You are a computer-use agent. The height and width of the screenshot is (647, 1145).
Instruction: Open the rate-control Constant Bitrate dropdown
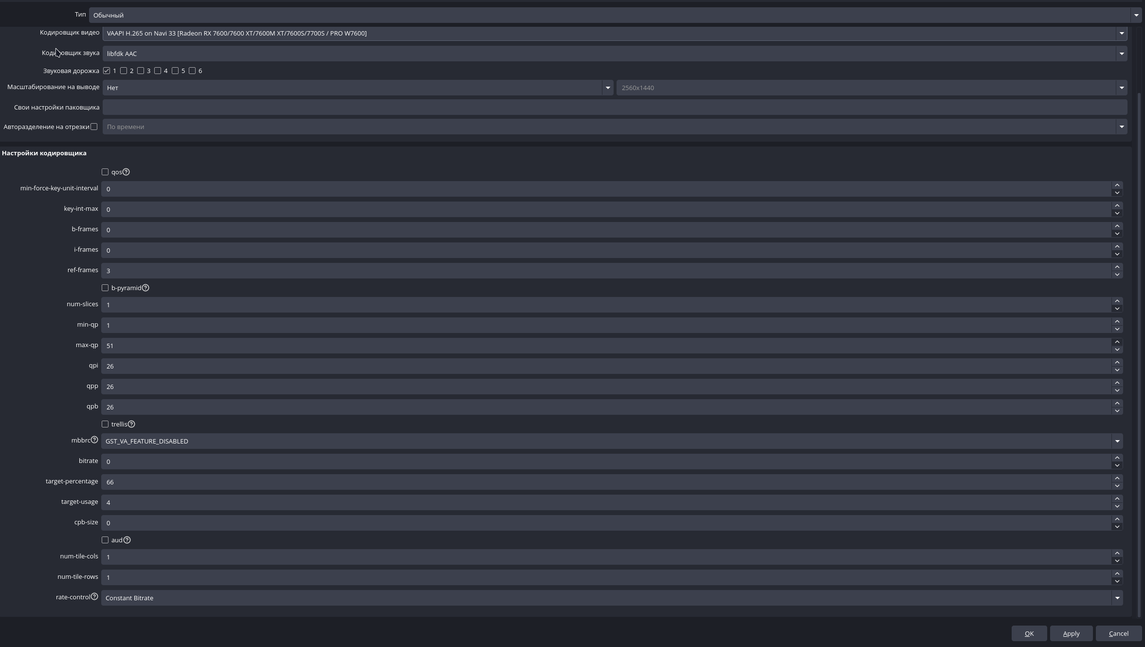point(612,598)
